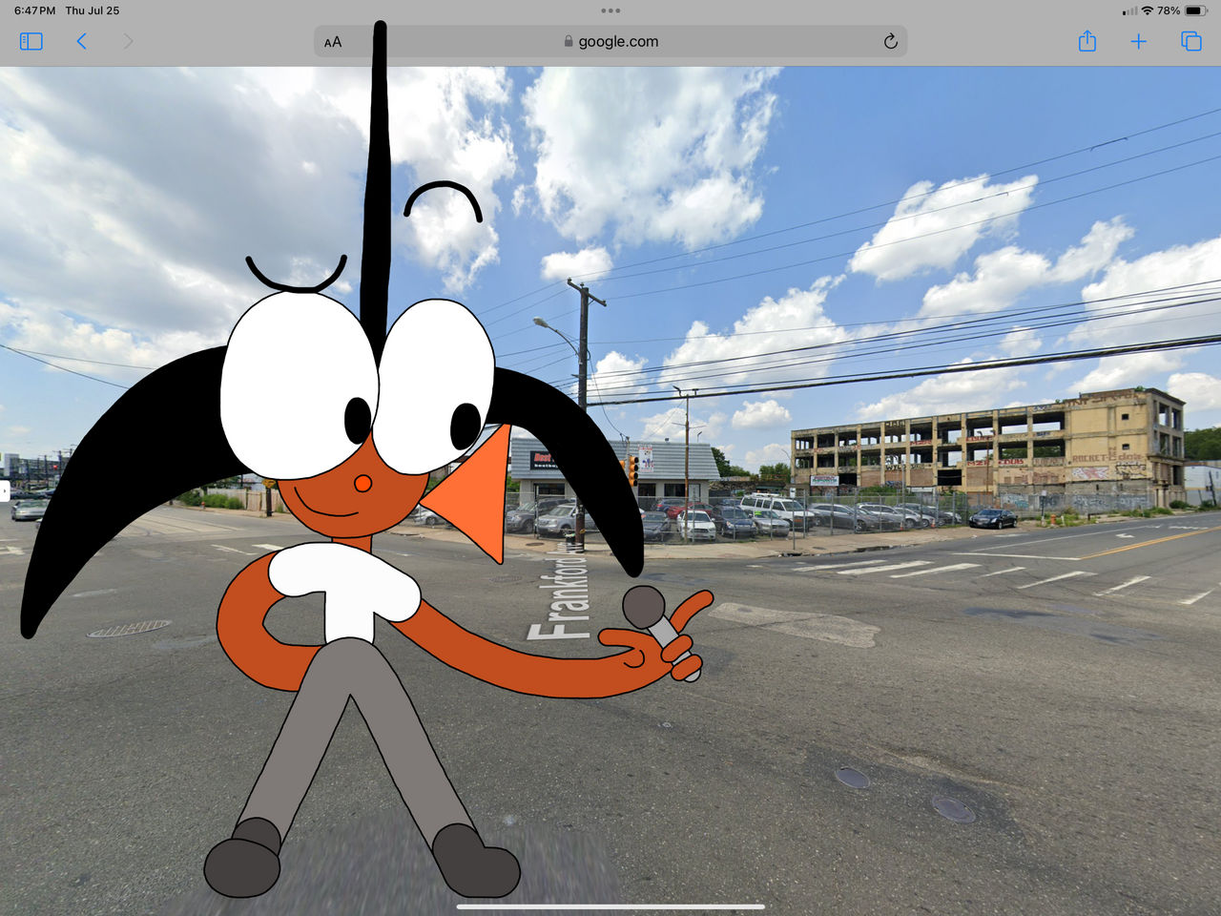
Task: Tap the home indicator bar
Action: (x=610, y=906)
